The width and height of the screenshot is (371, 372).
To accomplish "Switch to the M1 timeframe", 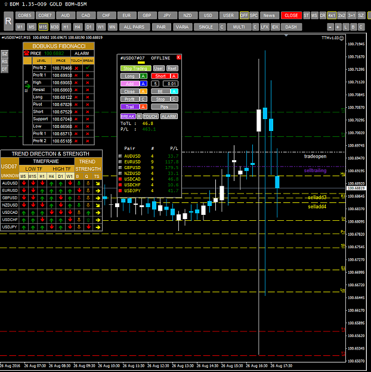I will tap(20, 27).
